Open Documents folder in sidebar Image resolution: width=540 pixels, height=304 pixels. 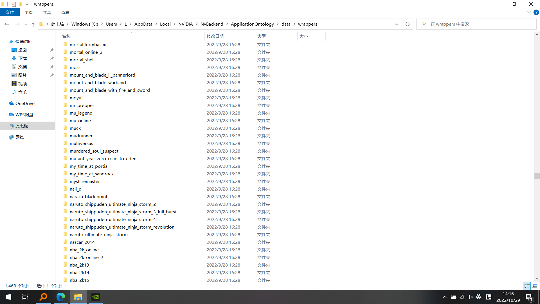click(19, 67)
